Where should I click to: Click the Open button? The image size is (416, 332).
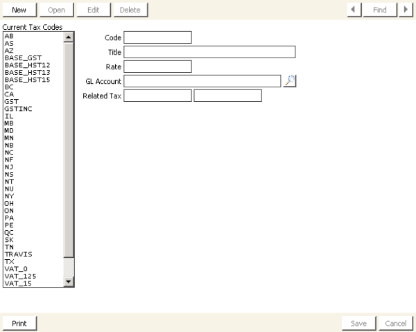pos(57,10)
